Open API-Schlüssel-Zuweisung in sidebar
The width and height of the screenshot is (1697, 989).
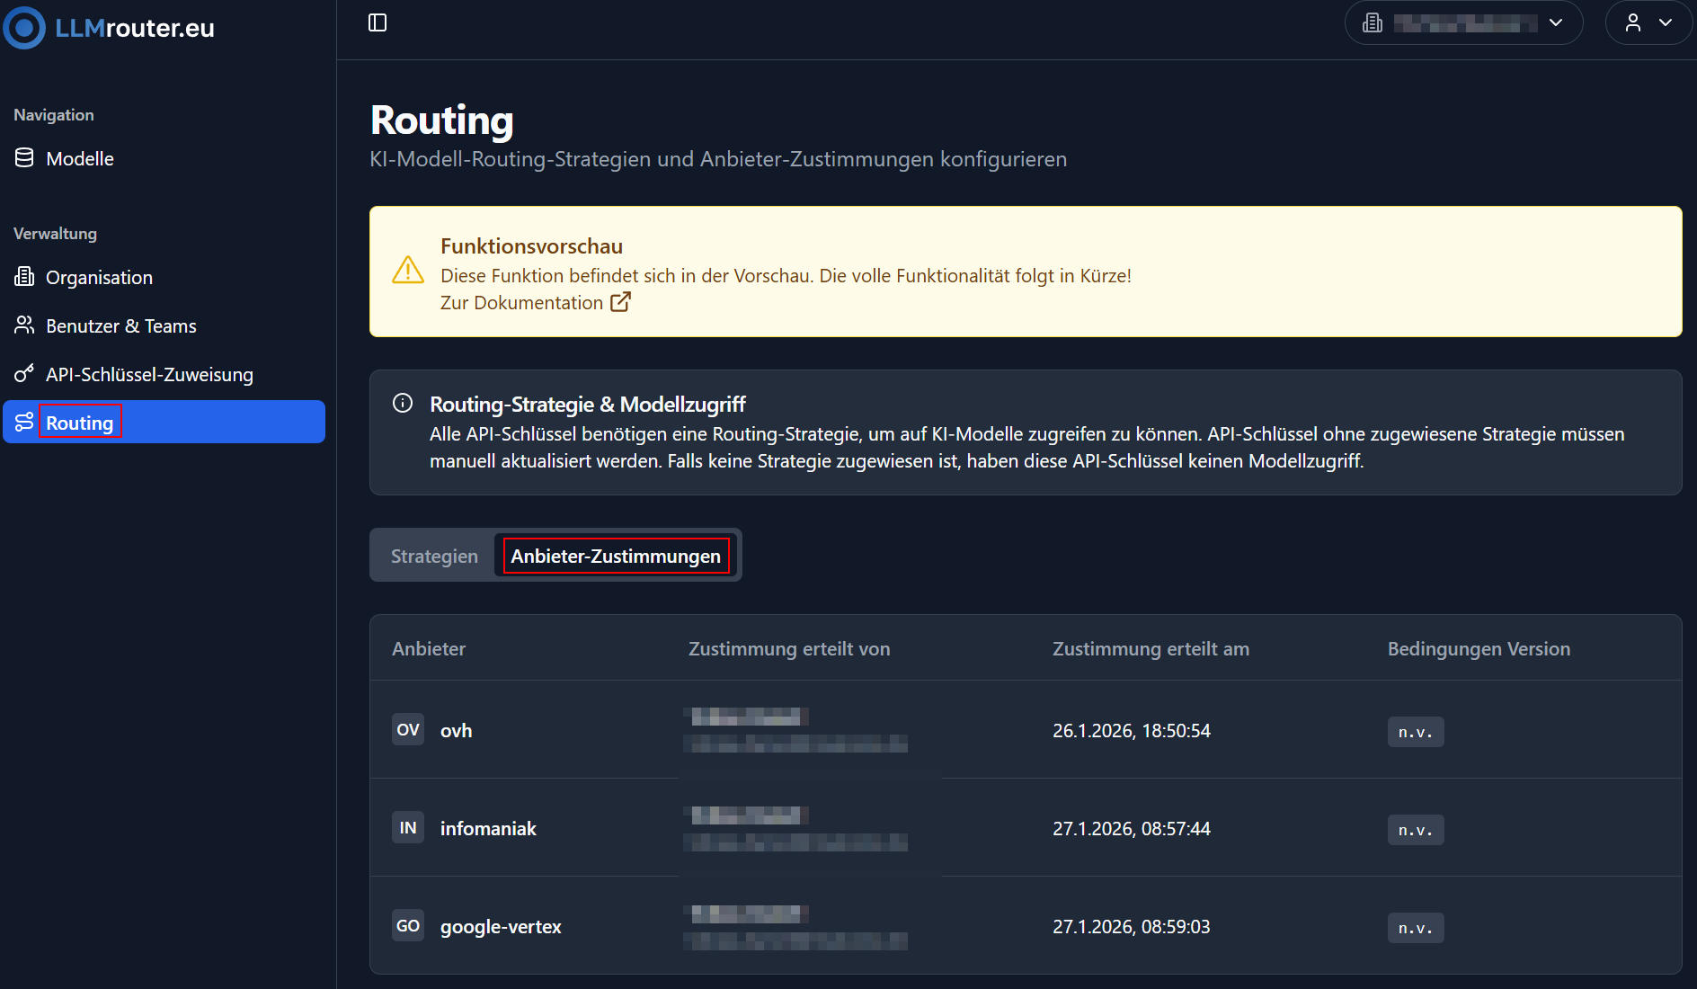[x=149, y=374]
